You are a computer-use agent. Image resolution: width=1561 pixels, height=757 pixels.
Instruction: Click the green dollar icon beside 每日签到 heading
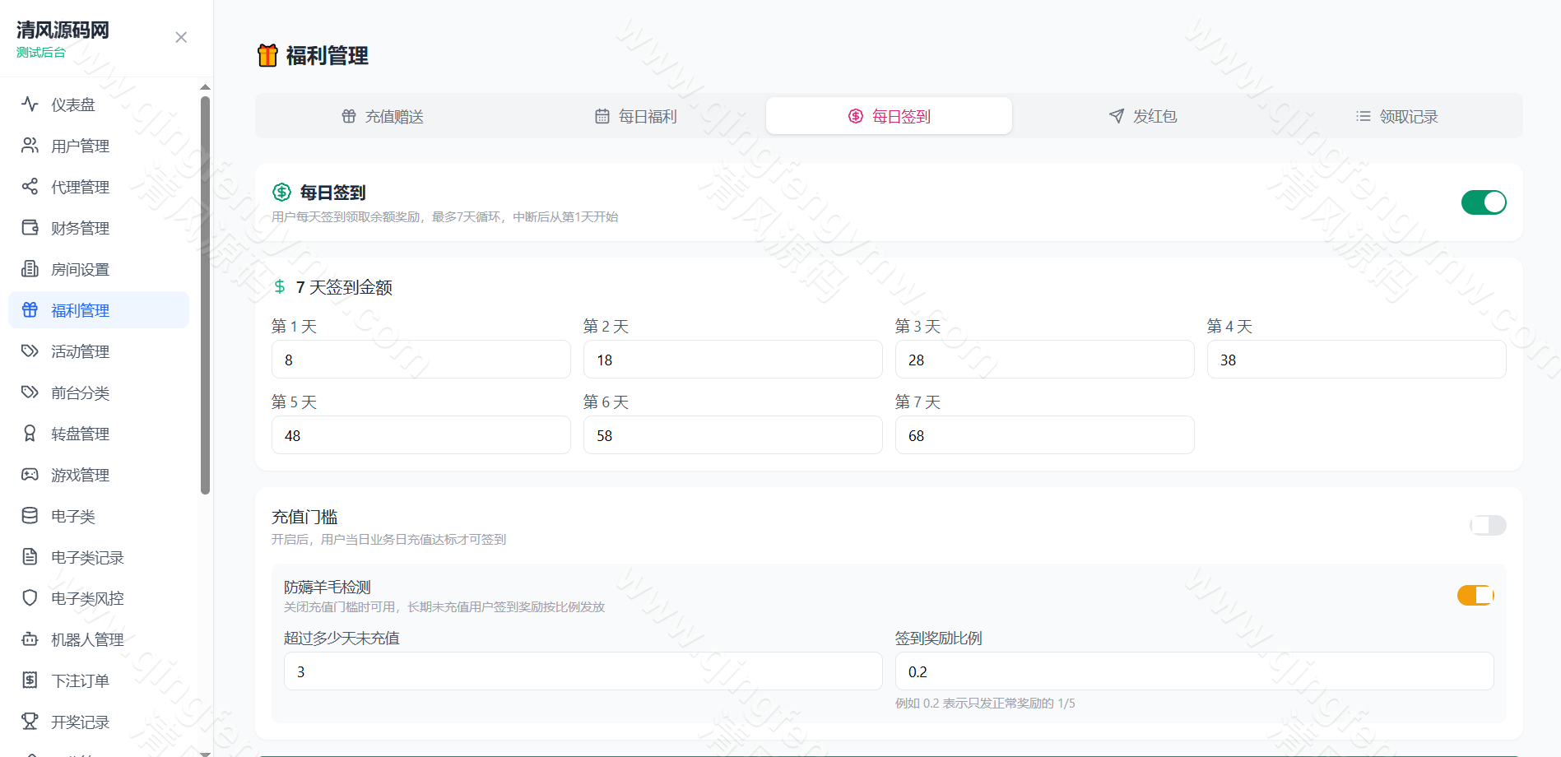pyautogui.click(x=281, y=193)
